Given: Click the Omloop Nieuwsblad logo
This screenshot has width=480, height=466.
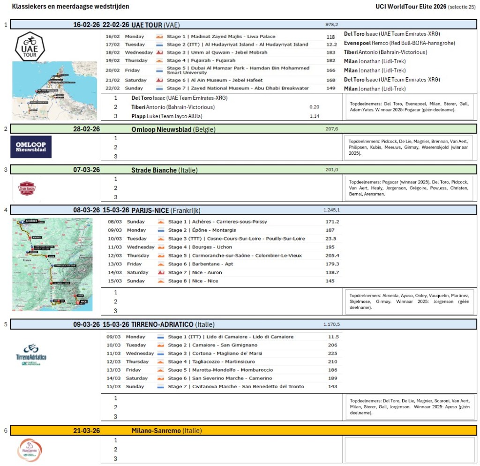Looking at the screenshot, I should (x=31, y=147).
